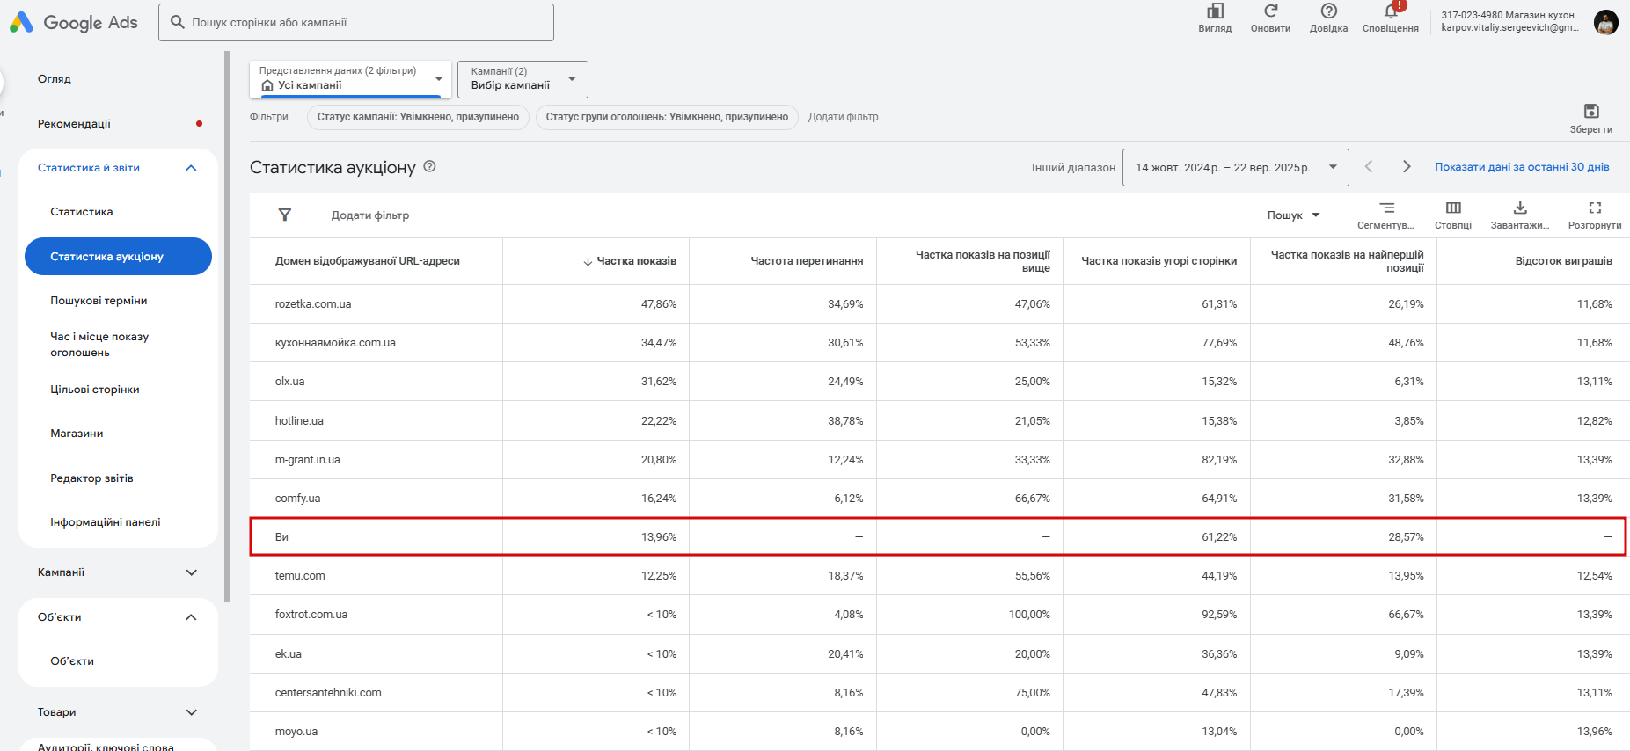Expand the Кампанії sidebar section
Screen dimensions: 1630x751
tap(191, 572)
